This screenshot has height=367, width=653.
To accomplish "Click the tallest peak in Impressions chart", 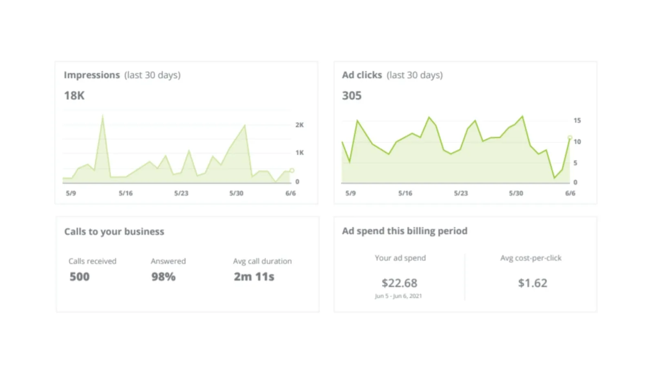I will (102, 116).
